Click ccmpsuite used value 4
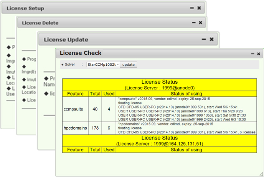The image size is (264, 177). 109,109
